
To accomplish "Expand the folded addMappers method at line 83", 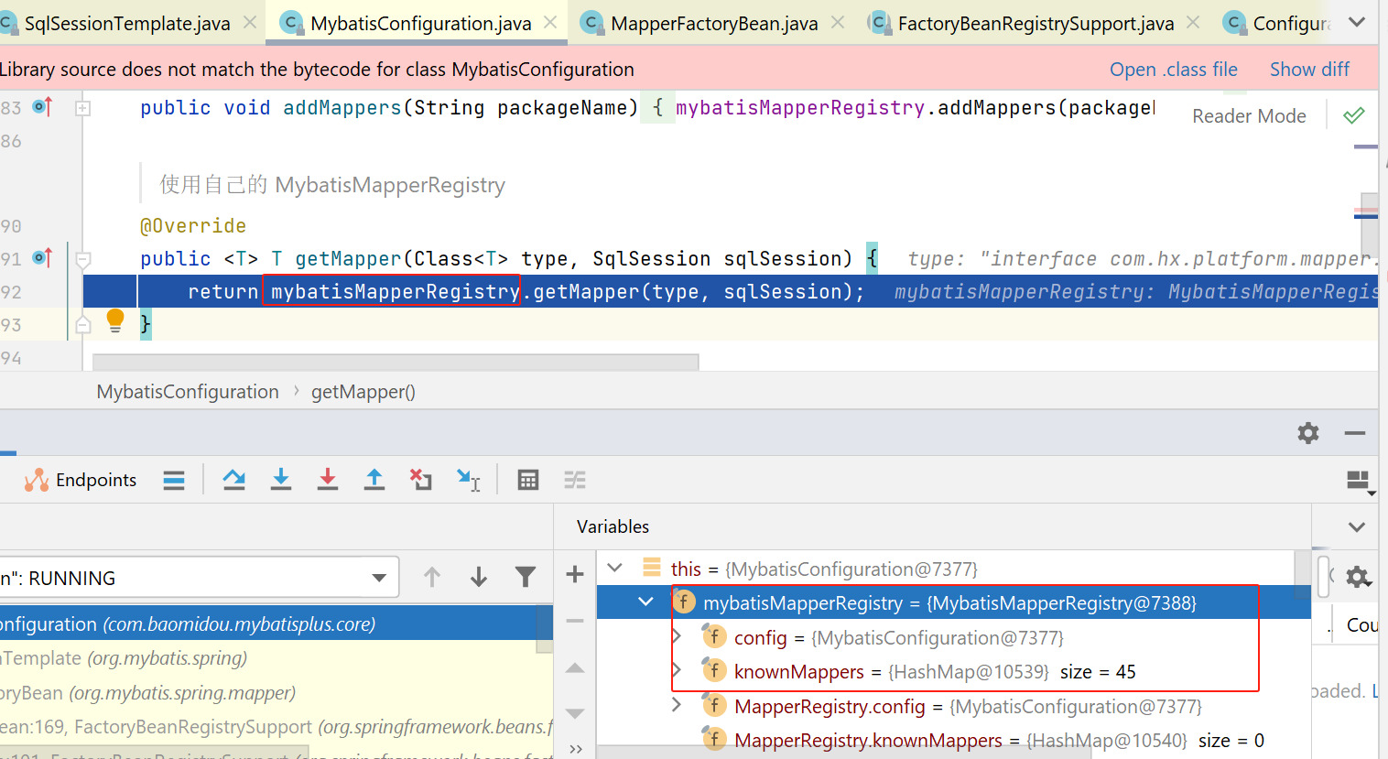I will pyautogui.click(x=82, y=108).
